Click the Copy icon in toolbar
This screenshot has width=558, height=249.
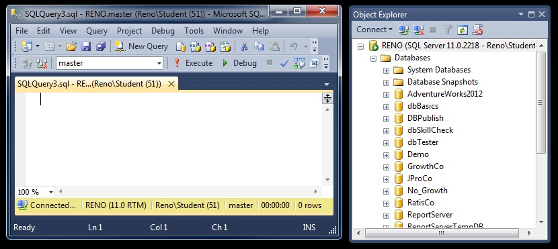click(x=259, y=46)
